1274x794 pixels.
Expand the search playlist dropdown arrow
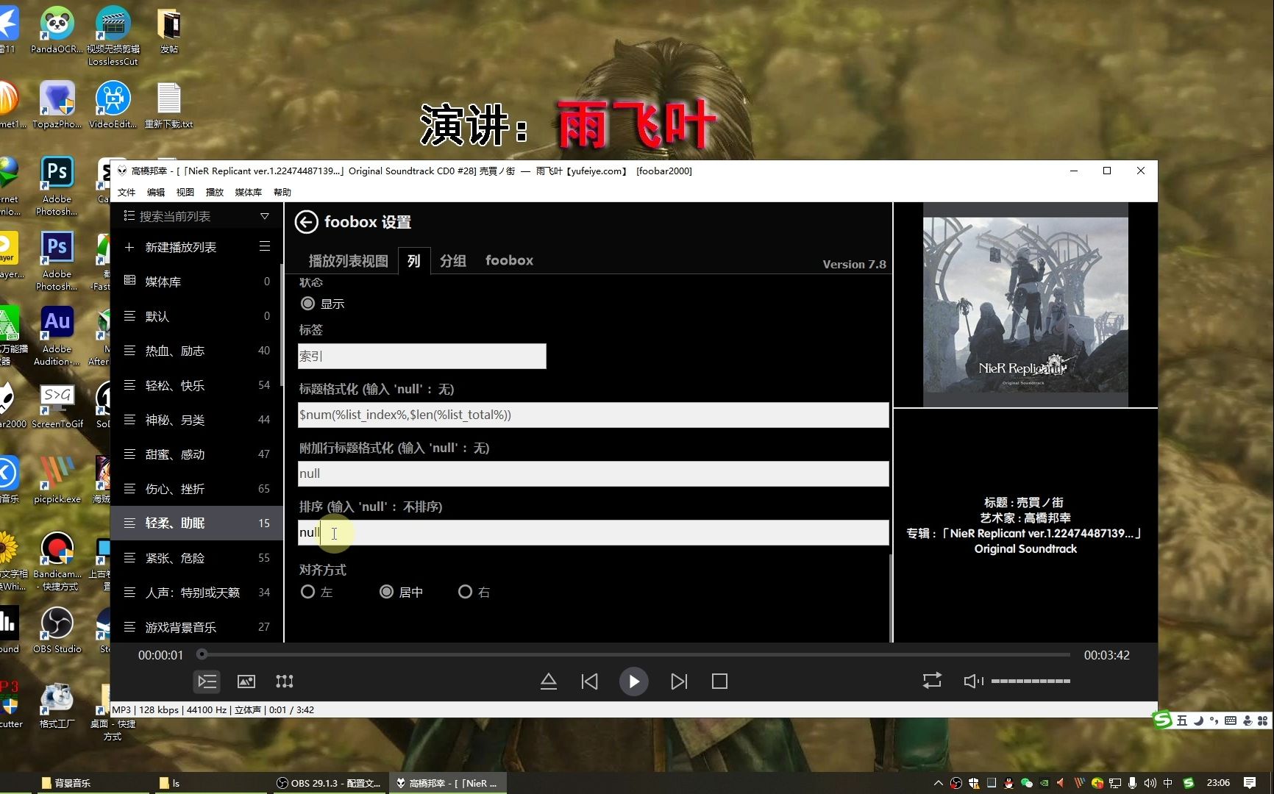pyautogui.click(x=265, y=216)
